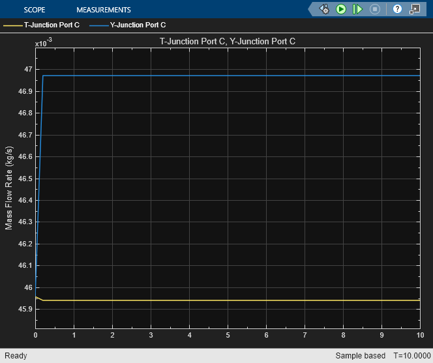Click the yellow T-Junction legend line swatch
This screenshot has width=433, height=363.
pos(12,25)
